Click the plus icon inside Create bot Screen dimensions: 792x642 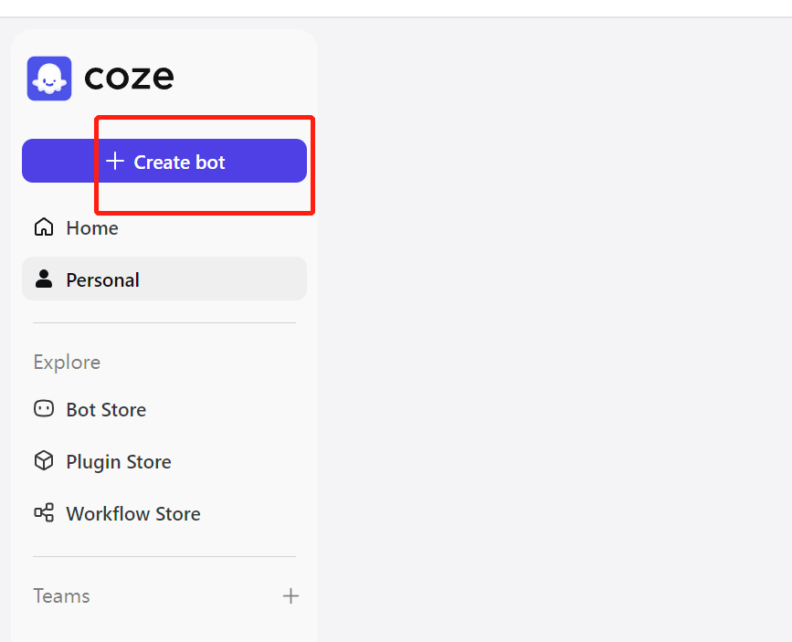(115, 161)
